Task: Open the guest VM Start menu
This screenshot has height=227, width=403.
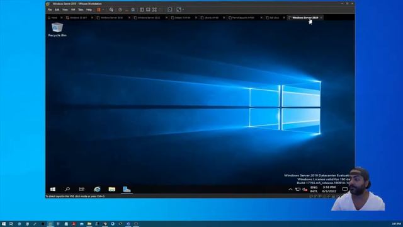Action: click(53, 189)
